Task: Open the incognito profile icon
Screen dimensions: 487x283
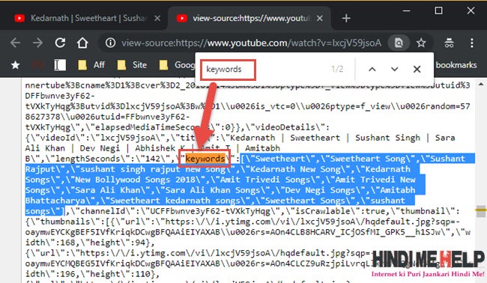Action: coord(449,43)
